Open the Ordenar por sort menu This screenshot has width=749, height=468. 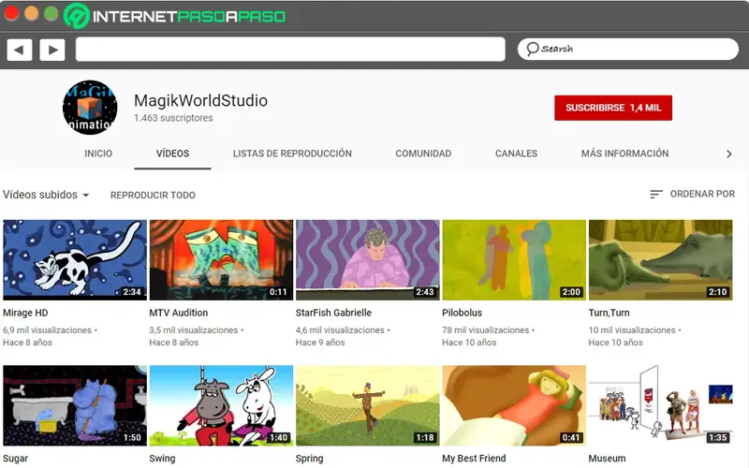pos(692,195)
